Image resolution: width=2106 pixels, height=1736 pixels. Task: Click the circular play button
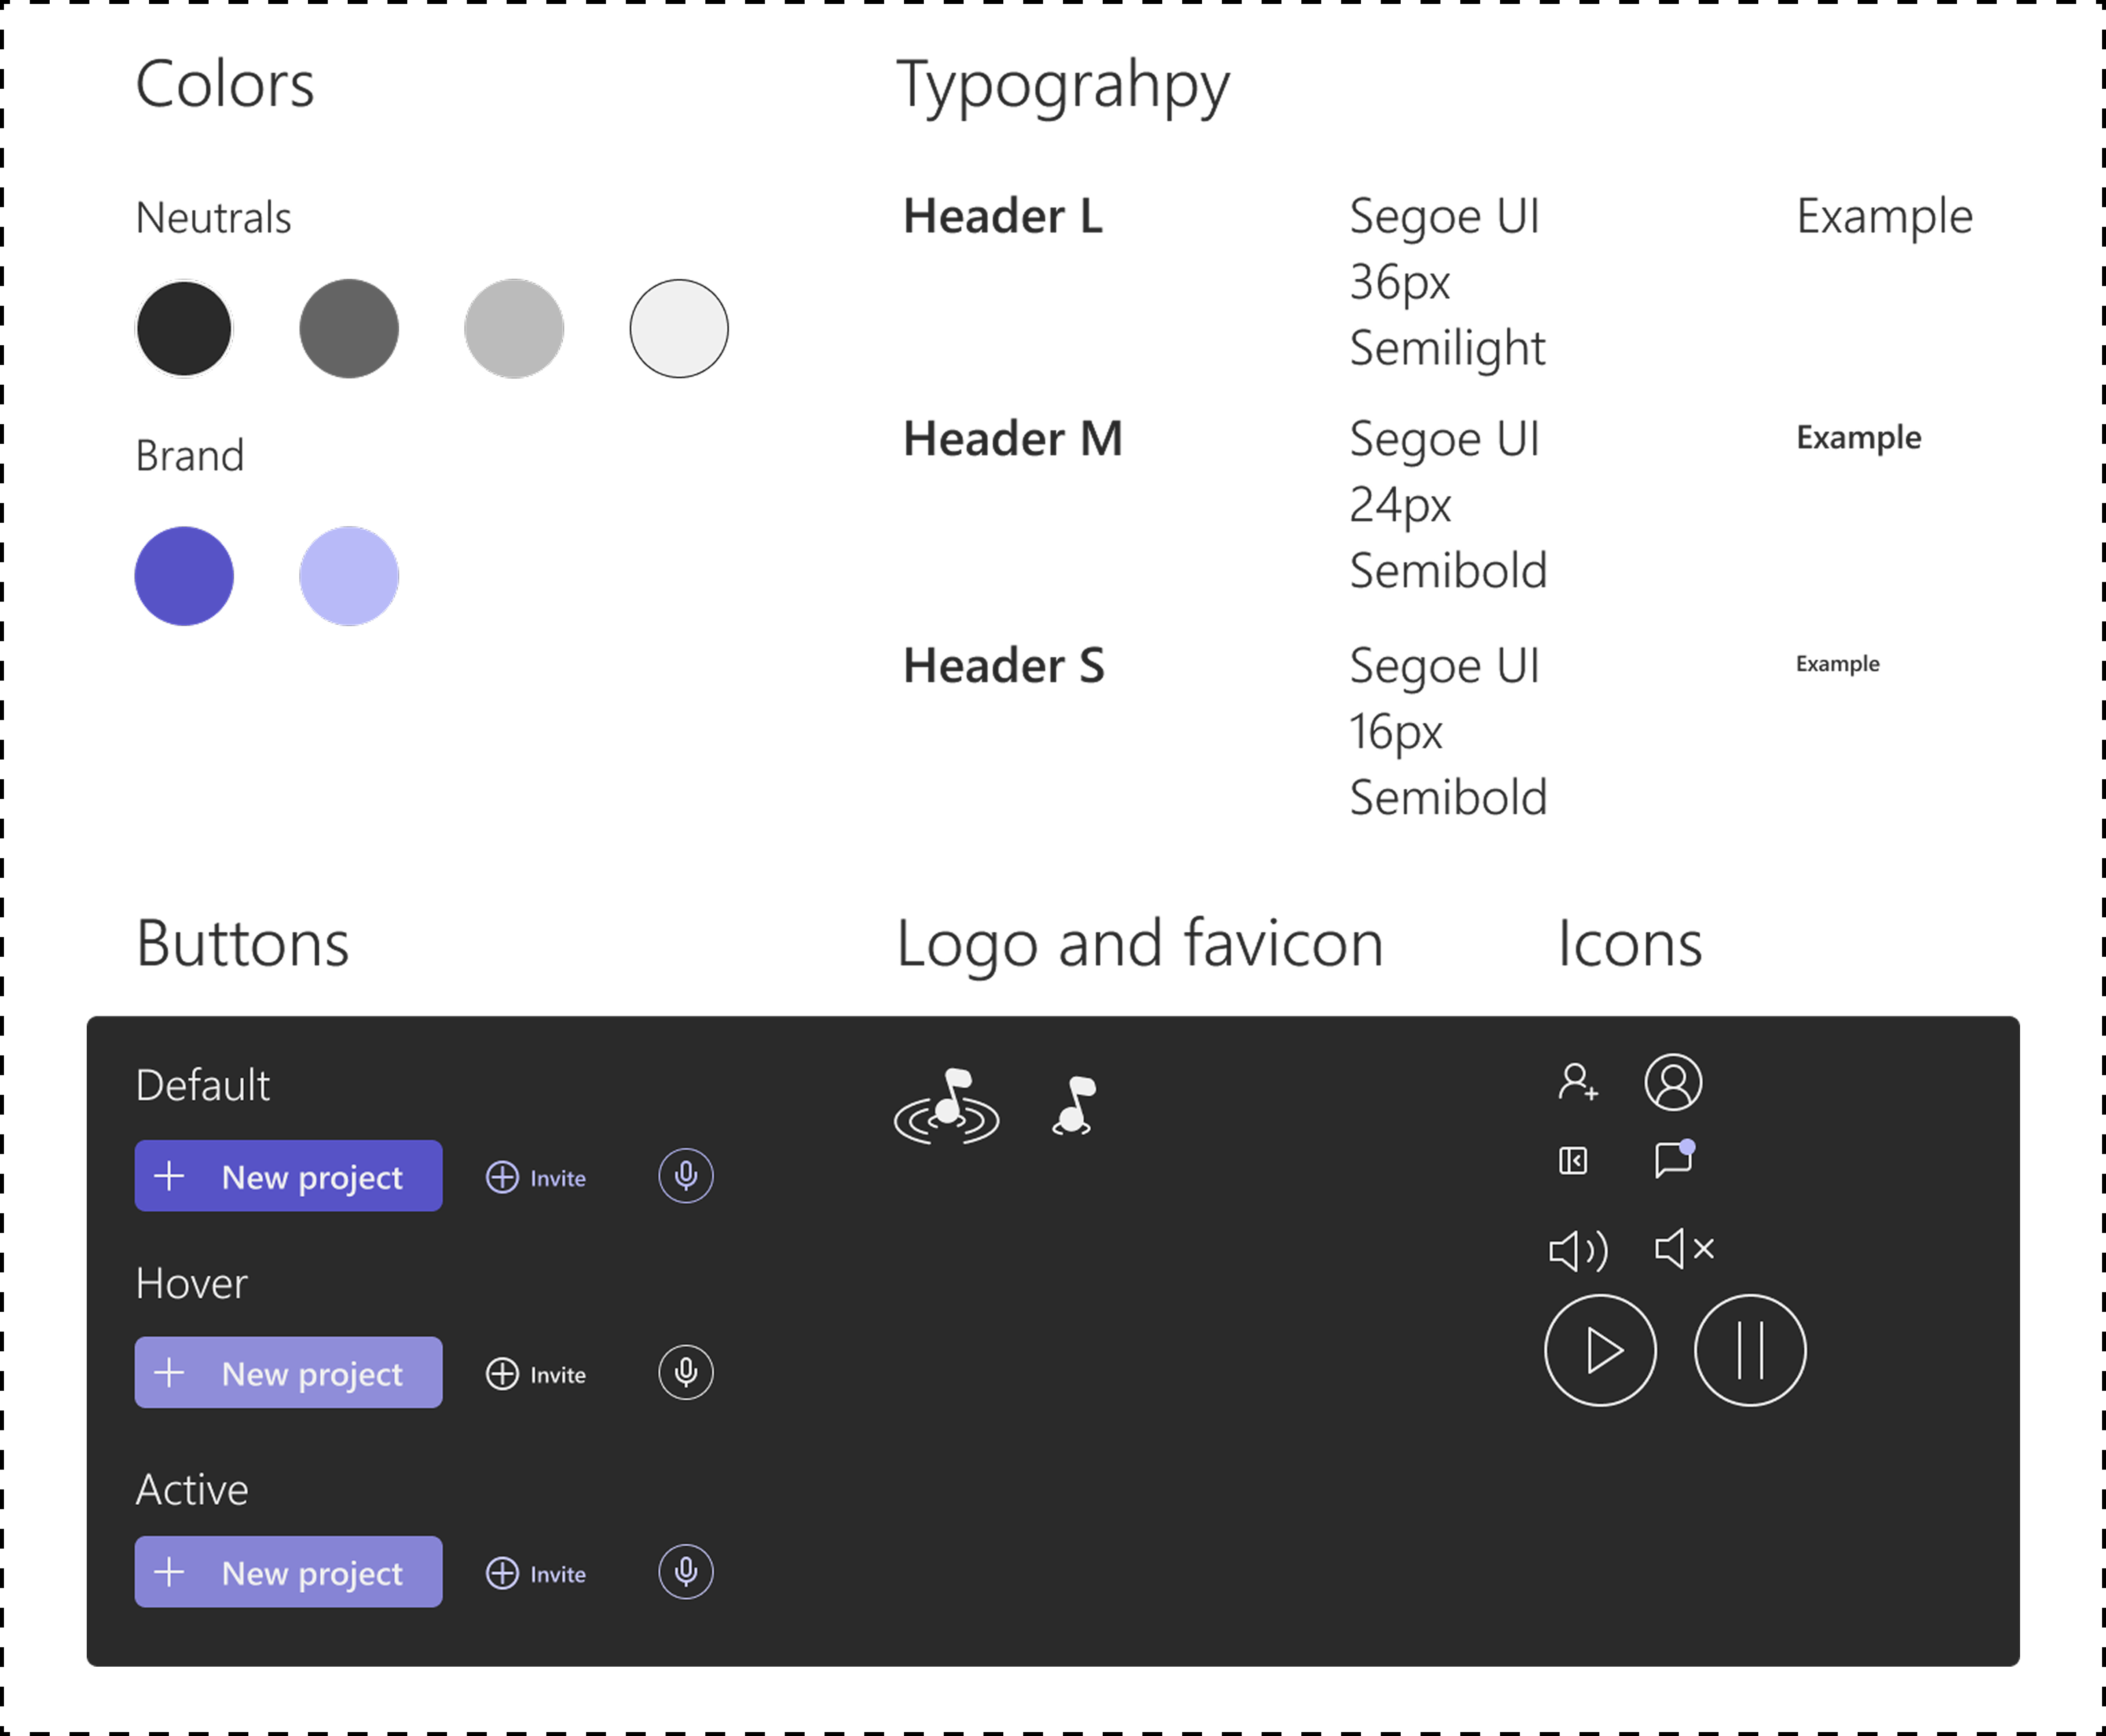pyautogui.click(x=1600, y=1350)
